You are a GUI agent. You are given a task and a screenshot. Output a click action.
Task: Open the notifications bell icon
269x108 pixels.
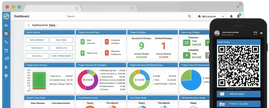(231, 16)
